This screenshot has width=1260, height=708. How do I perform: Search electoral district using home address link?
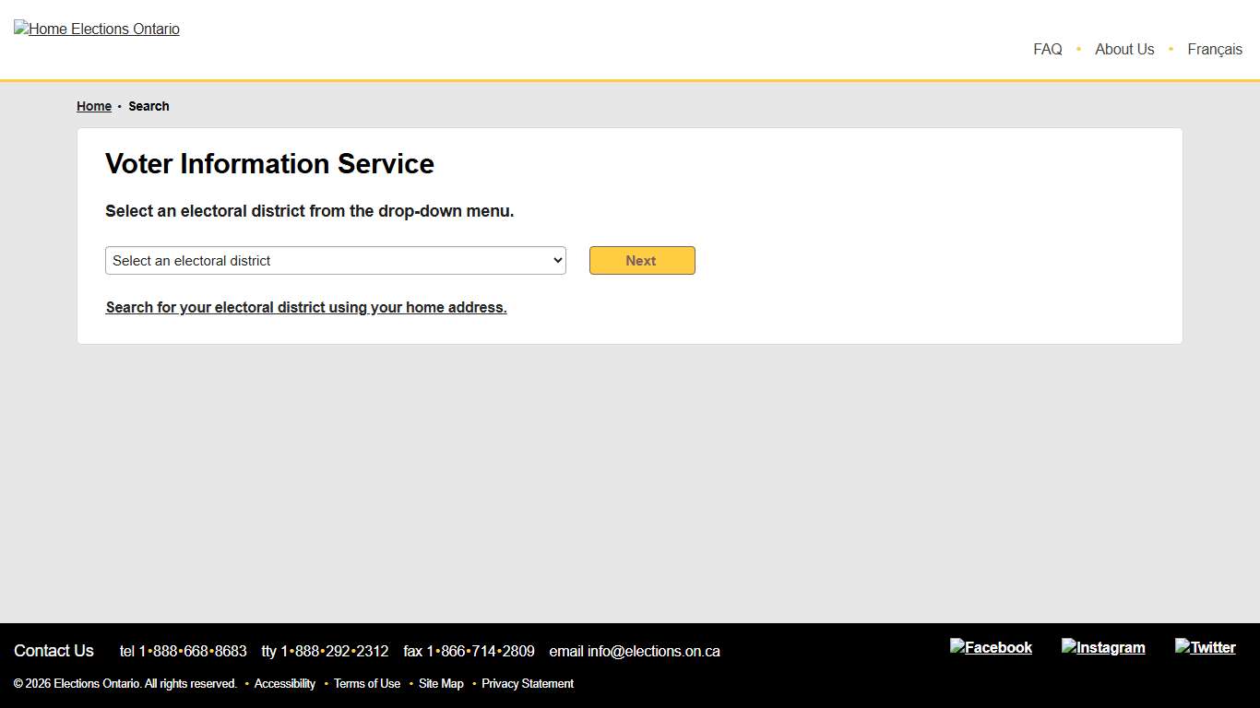tap(306, 308)
